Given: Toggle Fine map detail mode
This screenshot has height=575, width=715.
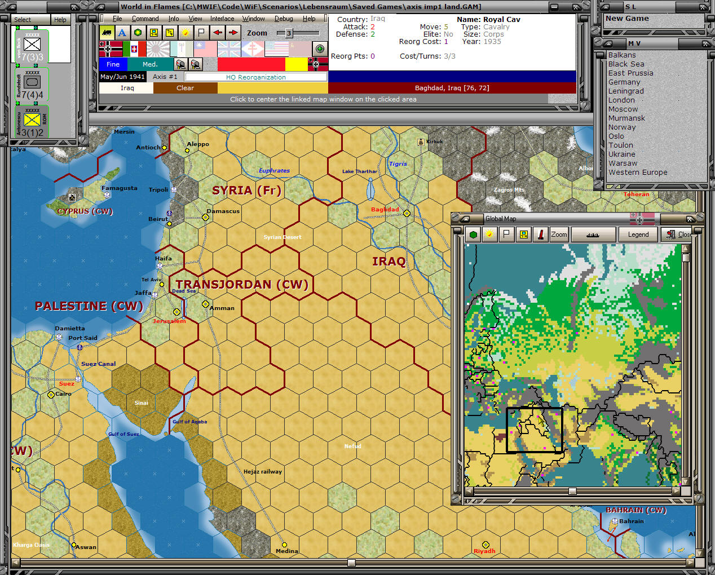Looking at the screenshot, I should [113, 64].
